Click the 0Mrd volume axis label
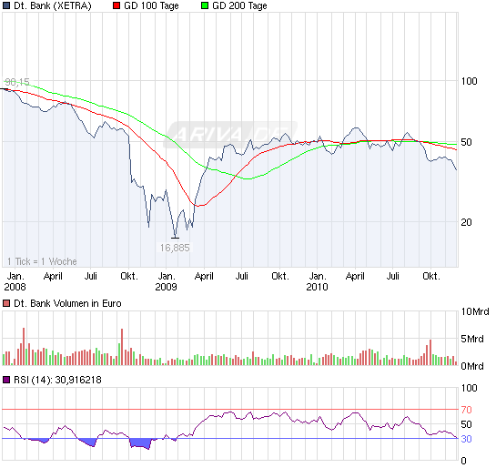 point(472,366)
